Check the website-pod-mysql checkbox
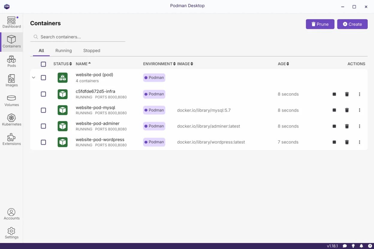 click(43, 110)
